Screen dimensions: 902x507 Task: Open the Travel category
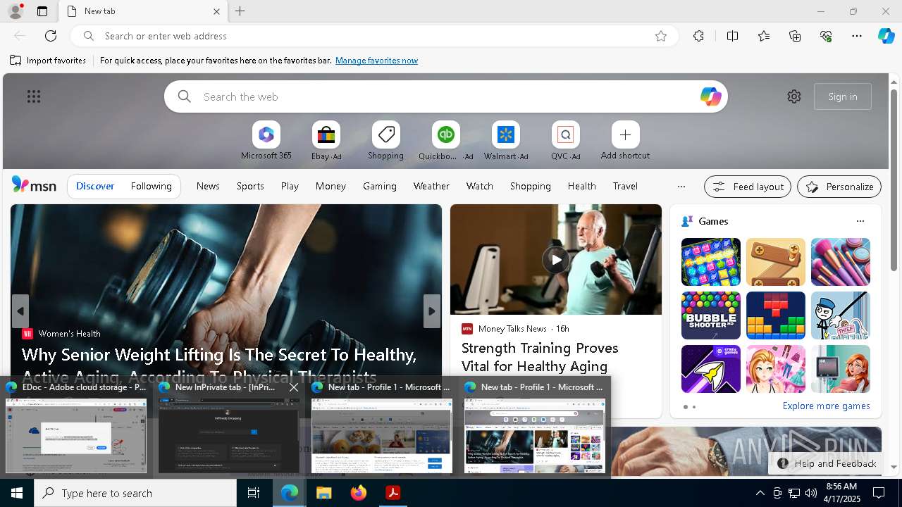625,187
